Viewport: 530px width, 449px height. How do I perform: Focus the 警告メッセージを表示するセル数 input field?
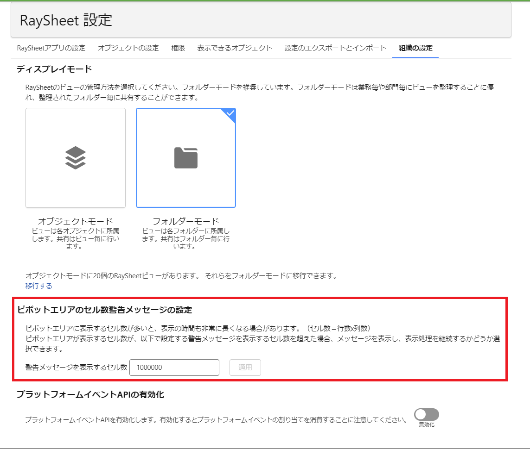[x=174, y=368]
